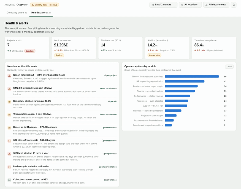
Task: Click alert triangle icon beside $1.12M of stock
Action: 9,154
